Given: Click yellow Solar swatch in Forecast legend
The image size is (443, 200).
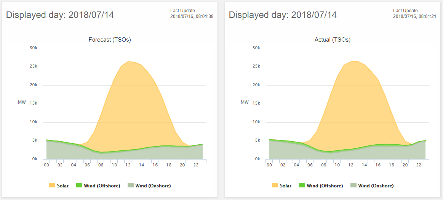Looking at the screenshot, I should 52,185.
